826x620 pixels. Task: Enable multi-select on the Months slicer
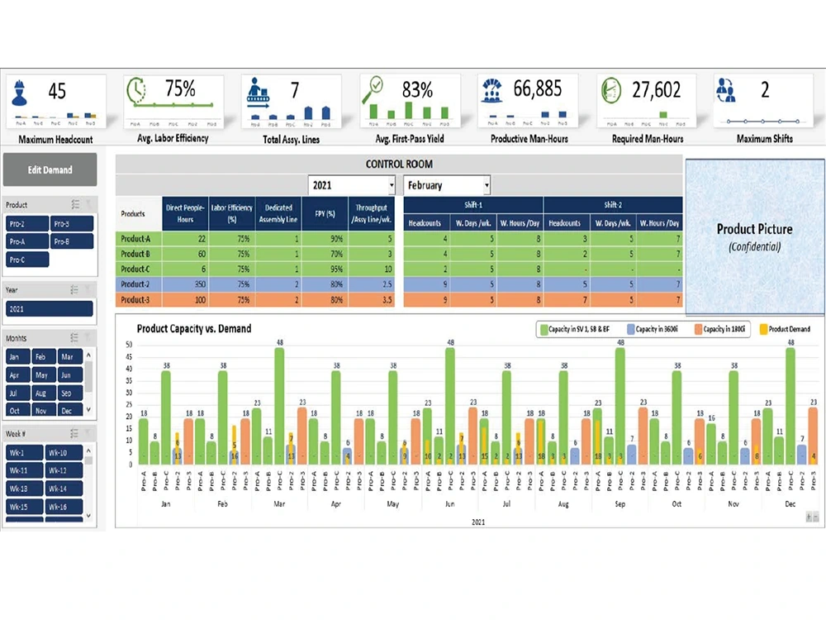point(74,337)
